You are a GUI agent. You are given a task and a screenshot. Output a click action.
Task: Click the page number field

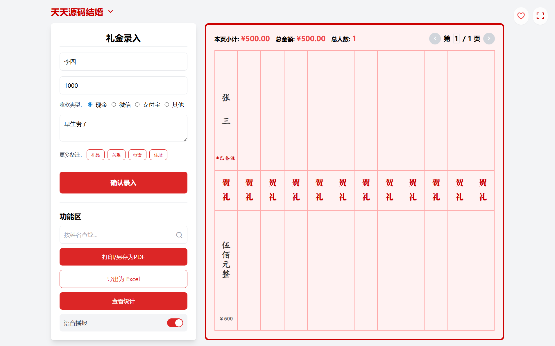[456, 38]
